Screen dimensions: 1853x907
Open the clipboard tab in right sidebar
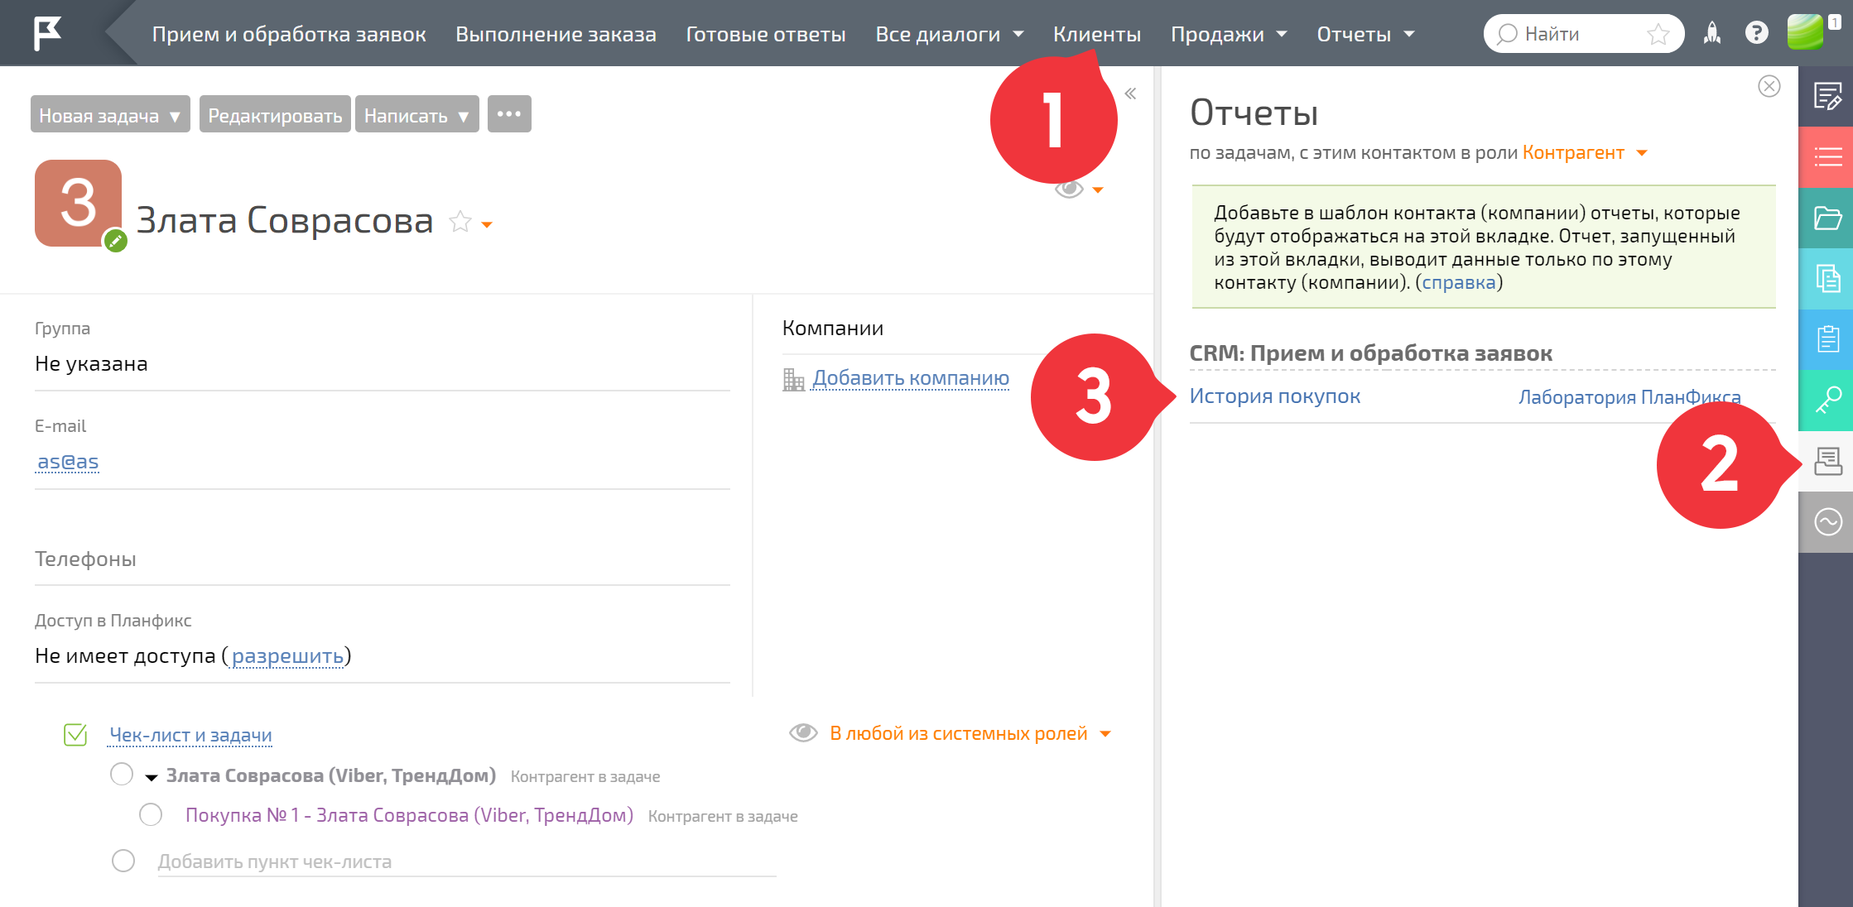(x=1827, y=339)
